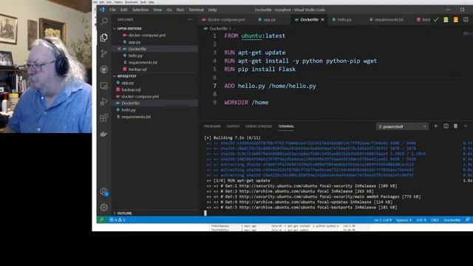473x266 pixels.
Task: Click the Explorer more actions ellipsis
Action: point(190,20)
